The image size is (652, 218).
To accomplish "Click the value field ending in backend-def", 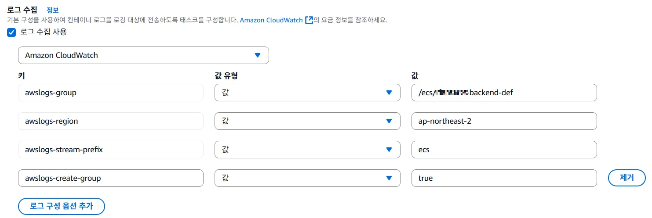I will coord(504,93).
